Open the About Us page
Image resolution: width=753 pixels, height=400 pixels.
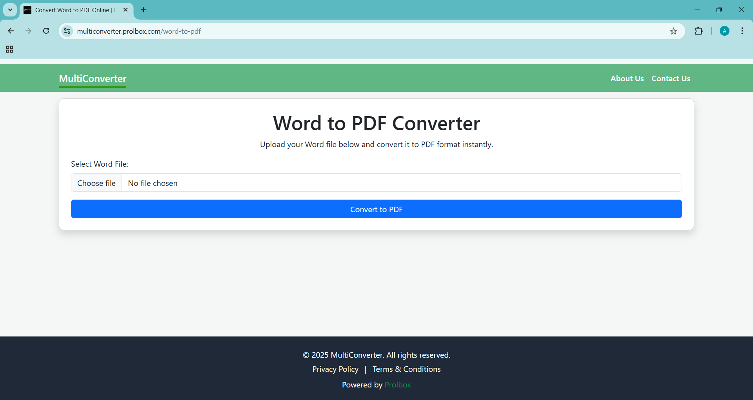tap(627, 78)
